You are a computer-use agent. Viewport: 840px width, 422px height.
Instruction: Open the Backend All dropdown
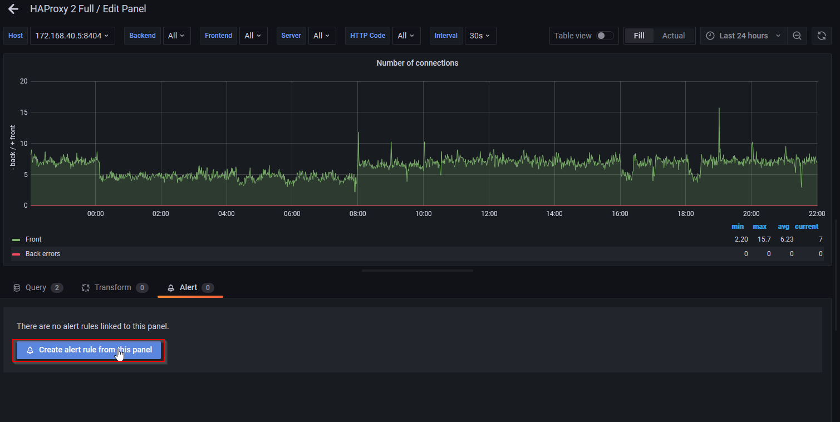tap(177, 36)
